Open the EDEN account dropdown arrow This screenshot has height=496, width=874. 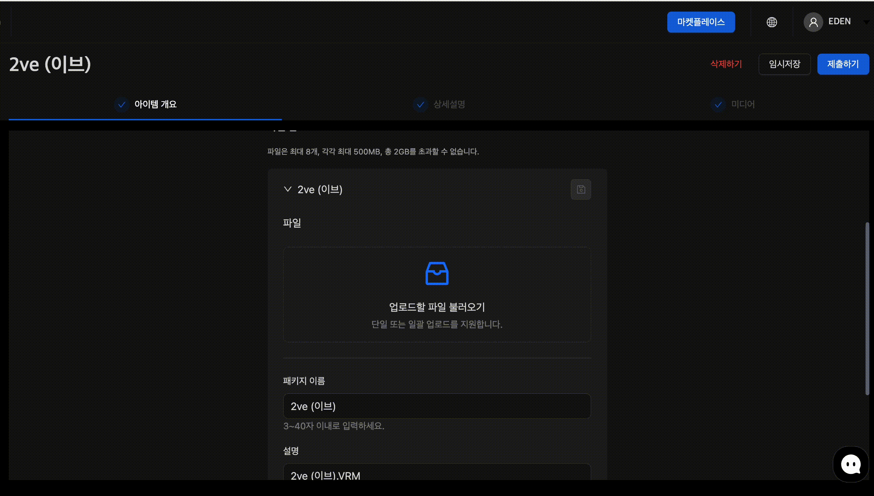(x=866, y=22)
